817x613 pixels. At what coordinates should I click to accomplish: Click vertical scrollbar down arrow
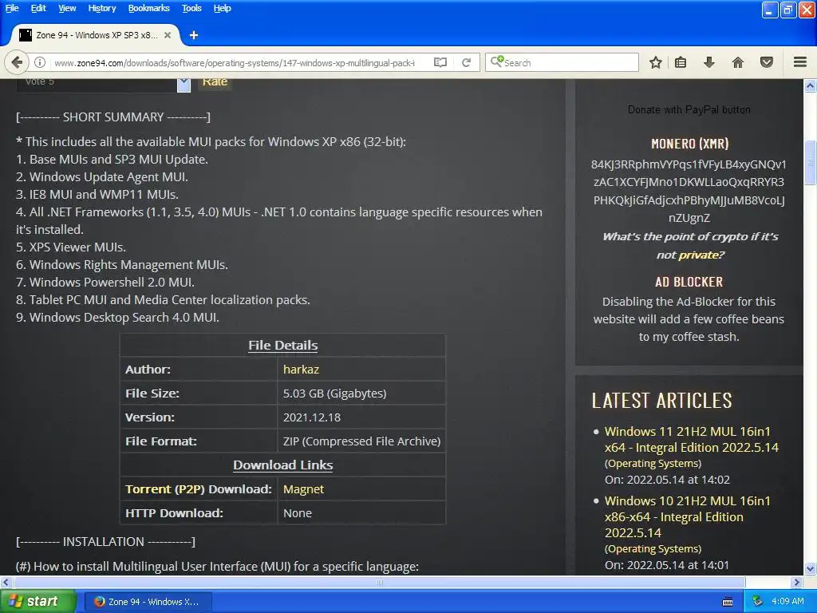click(811, 568)
